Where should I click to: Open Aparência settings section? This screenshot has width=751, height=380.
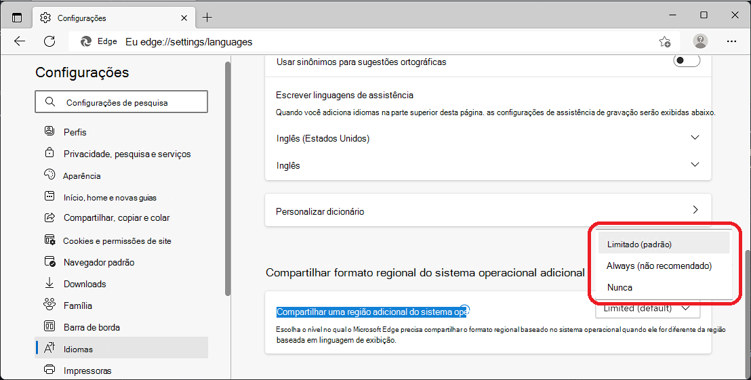pyautogui.click(x=121, y=175)
